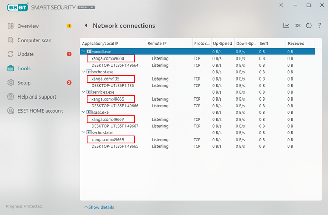Minimize the ESET window
This screenshot has width=328, height=215.
click(295, 5)
